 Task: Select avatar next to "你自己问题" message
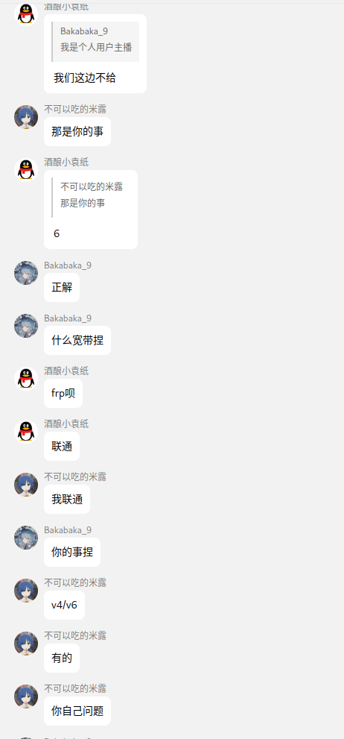tap(26, 696)
